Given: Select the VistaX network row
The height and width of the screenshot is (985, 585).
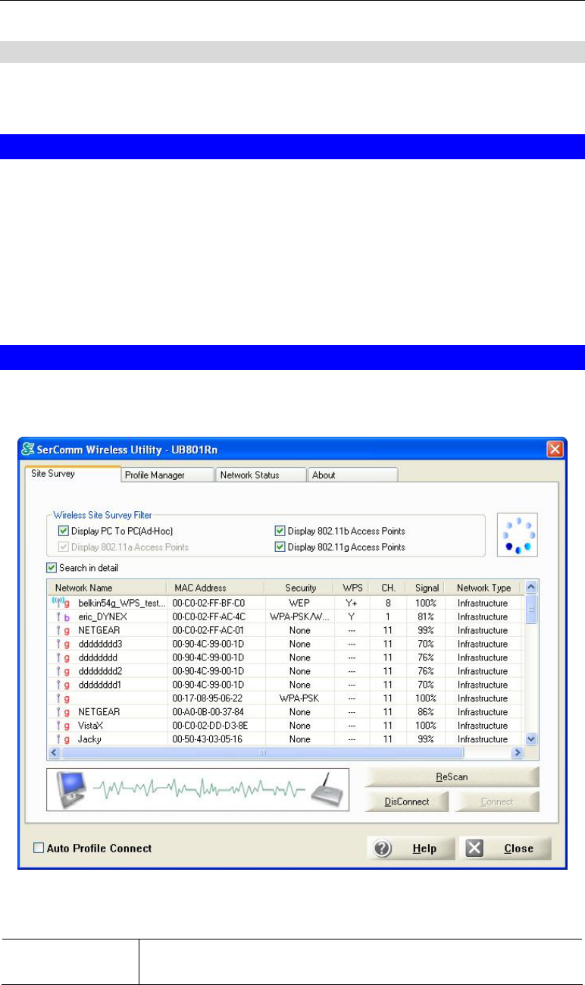Looking at the screenshot, I should click(286, 725).
